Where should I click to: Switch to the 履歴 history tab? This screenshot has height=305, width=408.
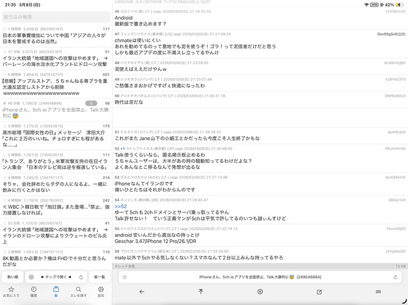coord(33,292)
